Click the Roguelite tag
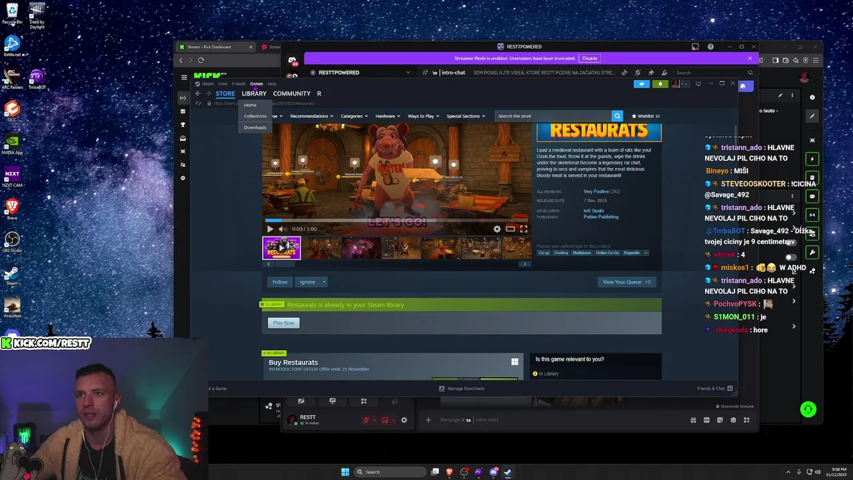 pyautogui.click(x=632, y=253)
